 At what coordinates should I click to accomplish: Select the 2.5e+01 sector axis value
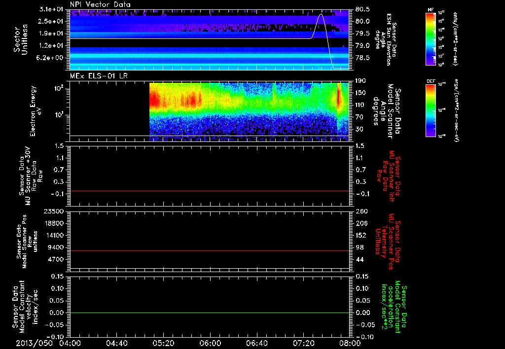point(51,21)
